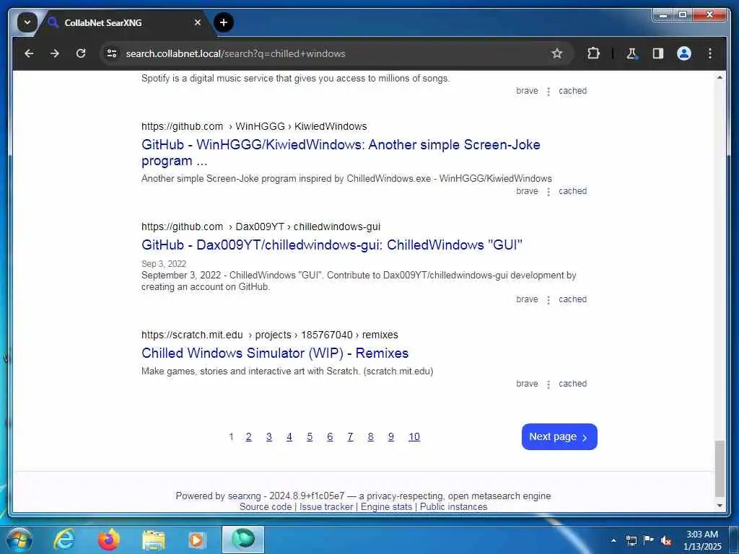Expand options dots for chilledwindows-gui result

[x=548, y=300]
